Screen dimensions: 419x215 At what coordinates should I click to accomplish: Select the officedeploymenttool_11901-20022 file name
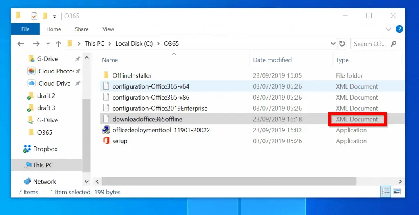pos(161,130)
